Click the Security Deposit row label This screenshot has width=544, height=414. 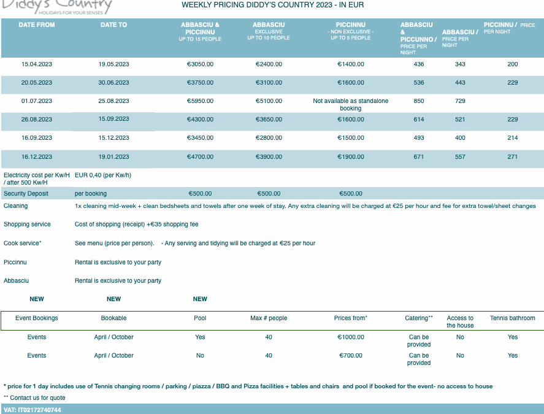[x=26, y=194]
